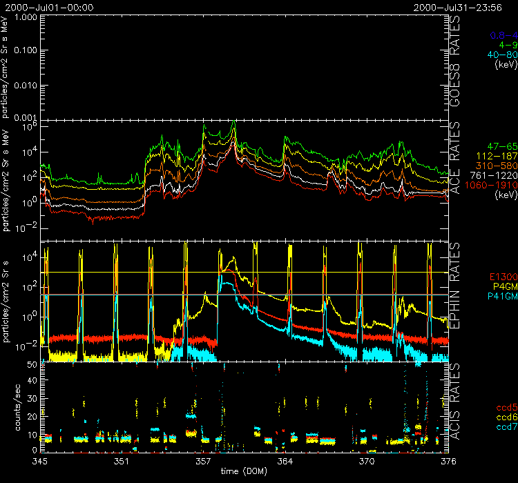Select the P4GM legend label
Screen dimensions: 518x483
503,287
